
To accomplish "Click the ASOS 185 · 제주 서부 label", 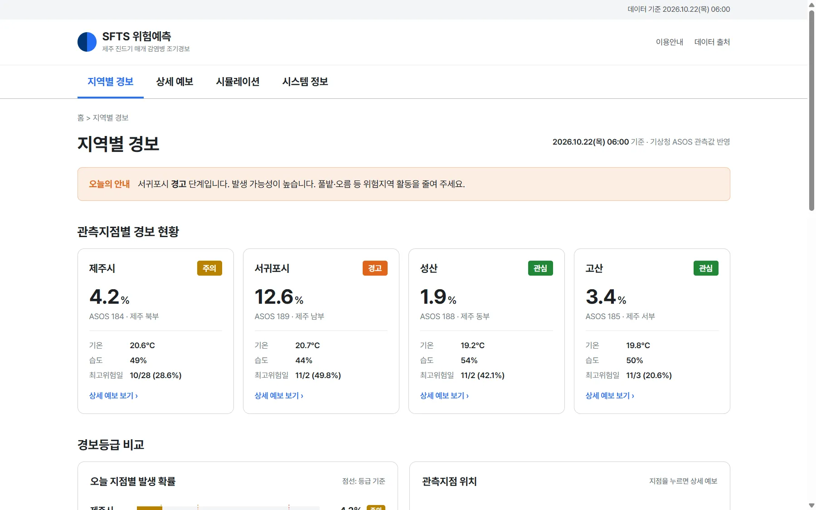I will coord(620,316).
